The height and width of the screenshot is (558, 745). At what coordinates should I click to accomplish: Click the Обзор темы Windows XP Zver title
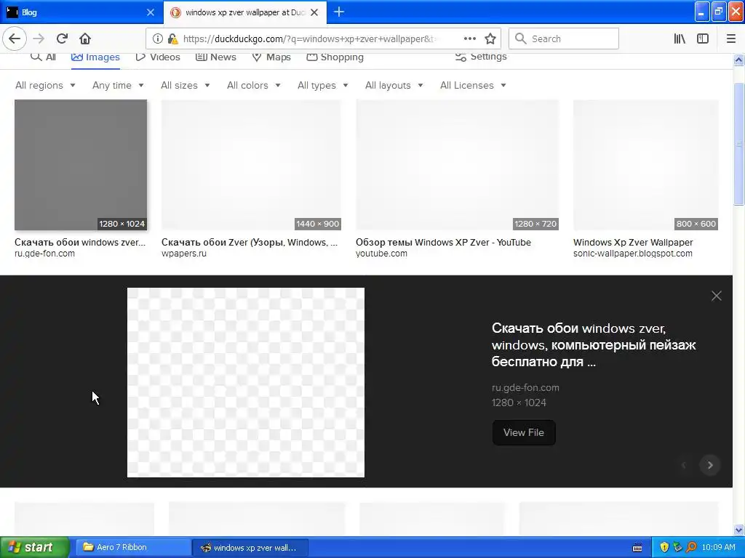tap(443, 243)
